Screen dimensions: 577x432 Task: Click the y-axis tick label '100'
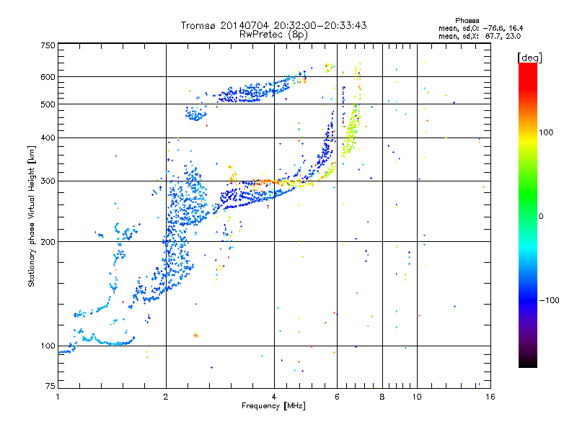[x=48, y=346]
